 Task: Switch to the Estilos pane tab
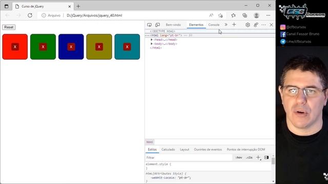(152, 150)
